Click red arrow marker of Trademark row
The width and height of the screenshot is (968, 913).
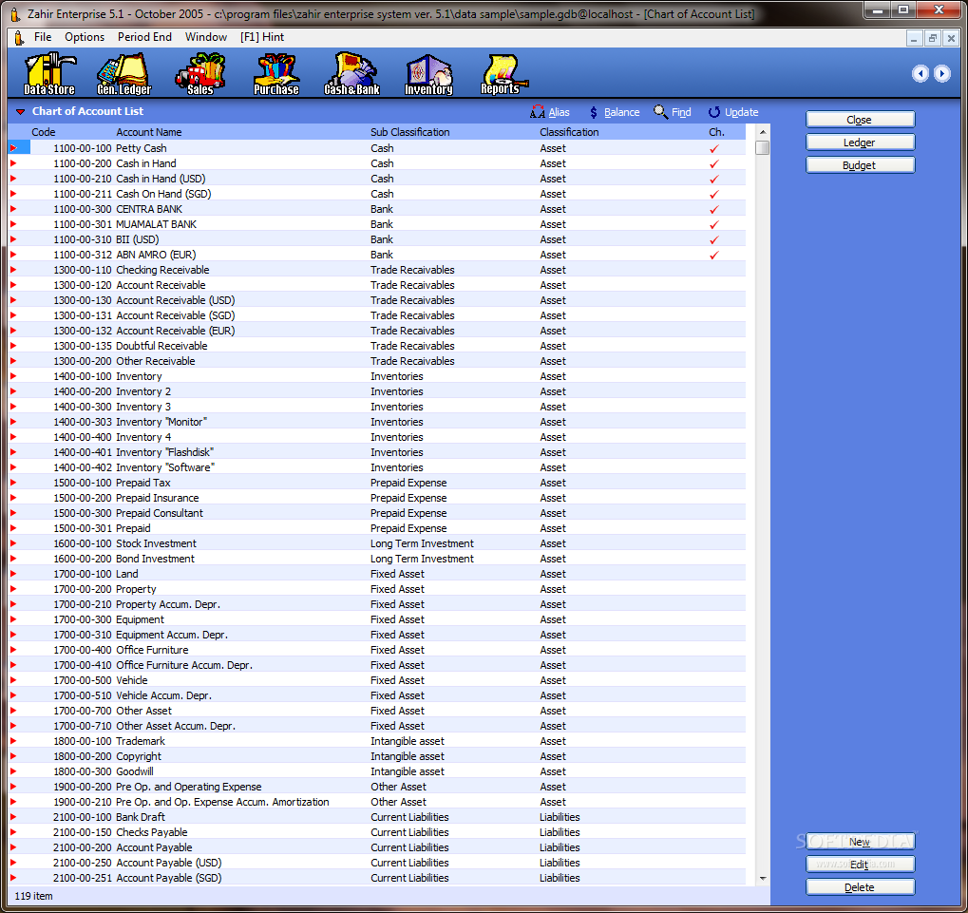(13, 741)
